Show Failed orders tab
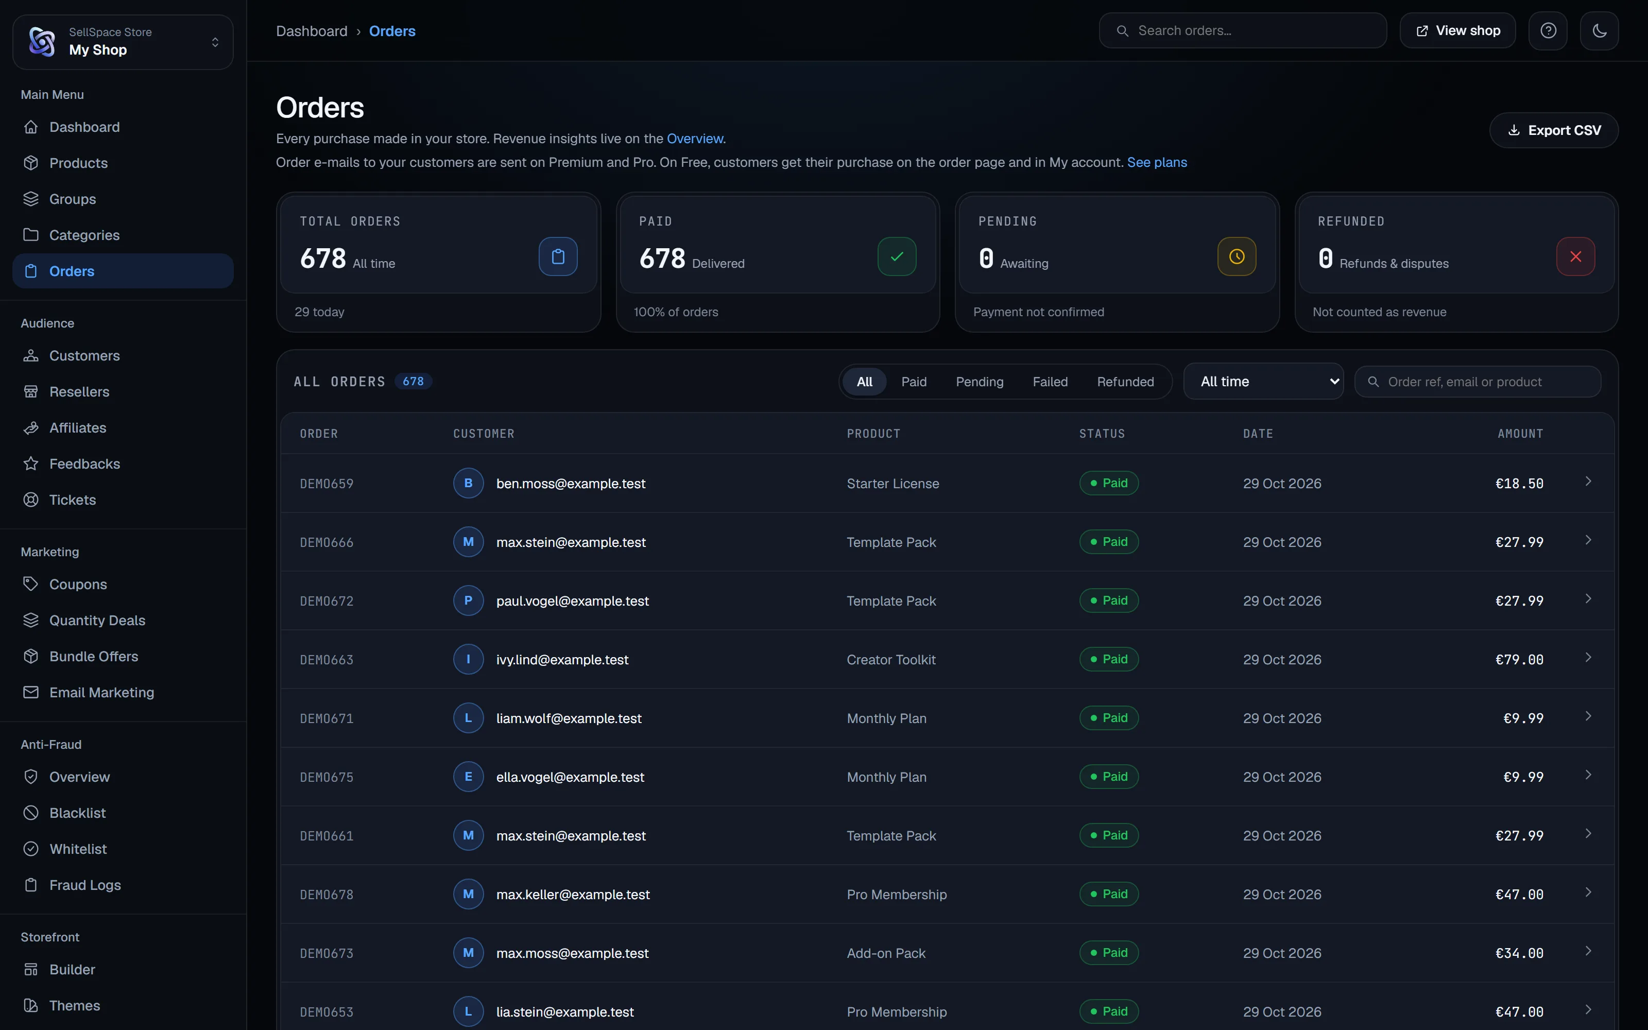1648x1030 pixels. [x=1050, y=382]
